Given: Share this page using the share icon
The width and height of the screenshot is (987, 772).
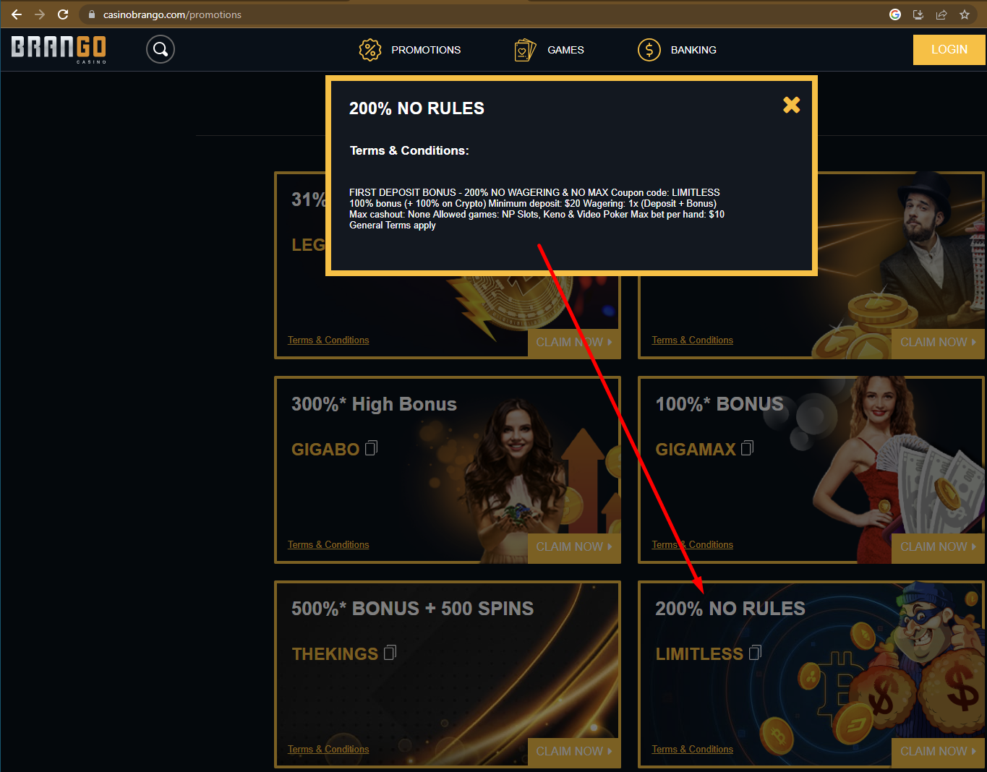Looking at the screenshot, I should [x=941, y=14].
